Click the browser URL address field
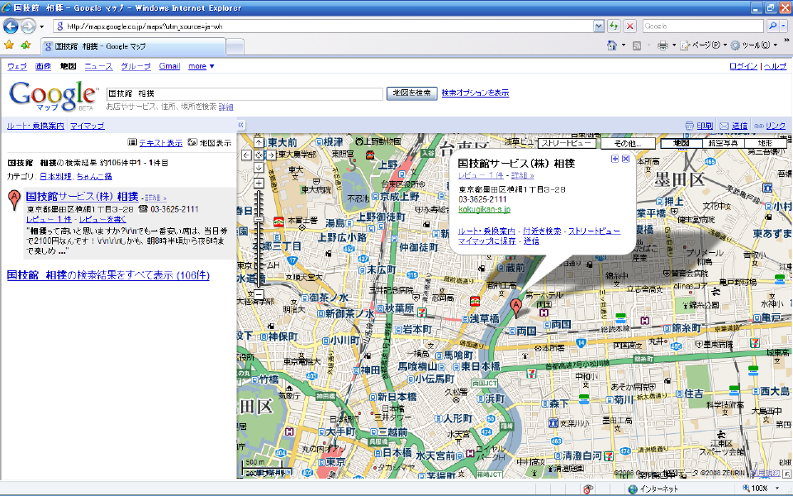The height and width of the screenshot is (496, 793). (x=324, y=26)
